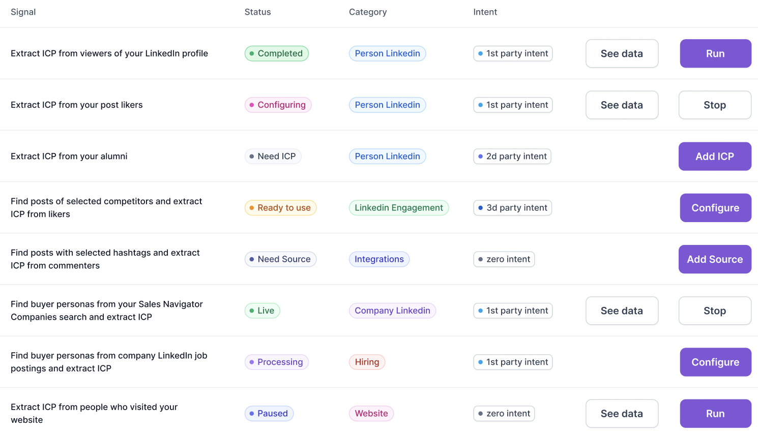Click the Completed status badge
The width and height of the screenshot is (758, 435).
[x=276, y=53]
